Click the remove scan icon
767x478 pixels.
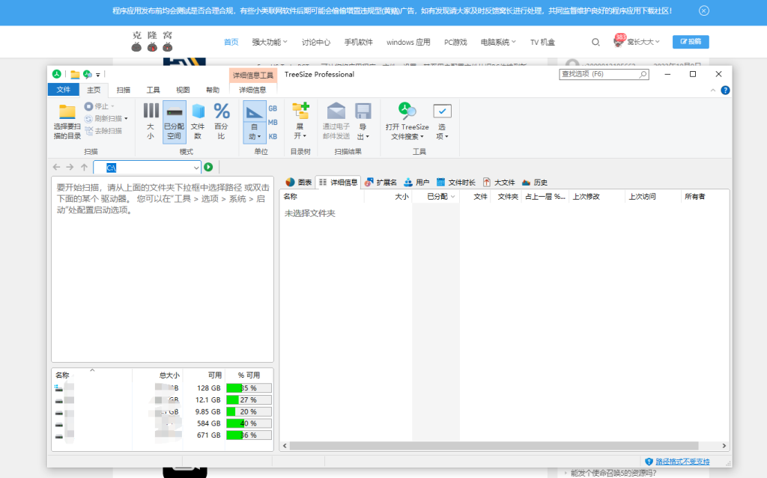(x=88, y=131)
